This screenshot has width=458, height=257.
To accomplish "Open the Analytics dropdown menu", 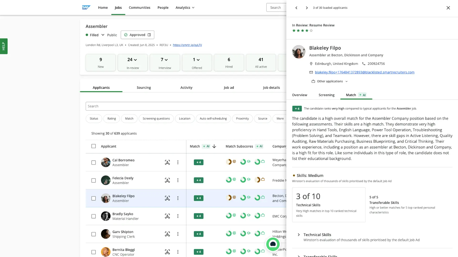I will pyautogui.click(x=185, y=8).
